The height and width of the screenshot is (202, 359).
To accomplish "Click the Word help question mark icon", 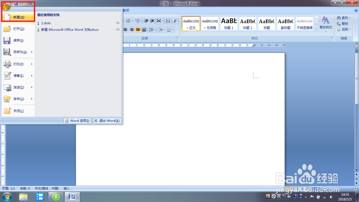I will (x=356, y=10).
